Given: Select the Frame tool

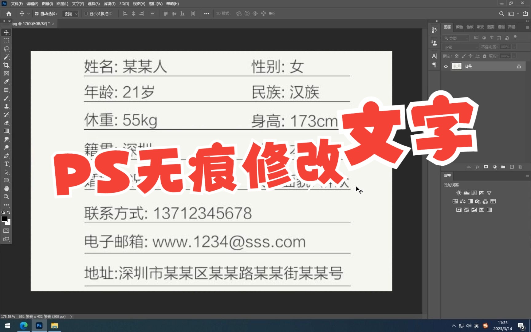Looking at the screenshot, I should click(6, 73).
